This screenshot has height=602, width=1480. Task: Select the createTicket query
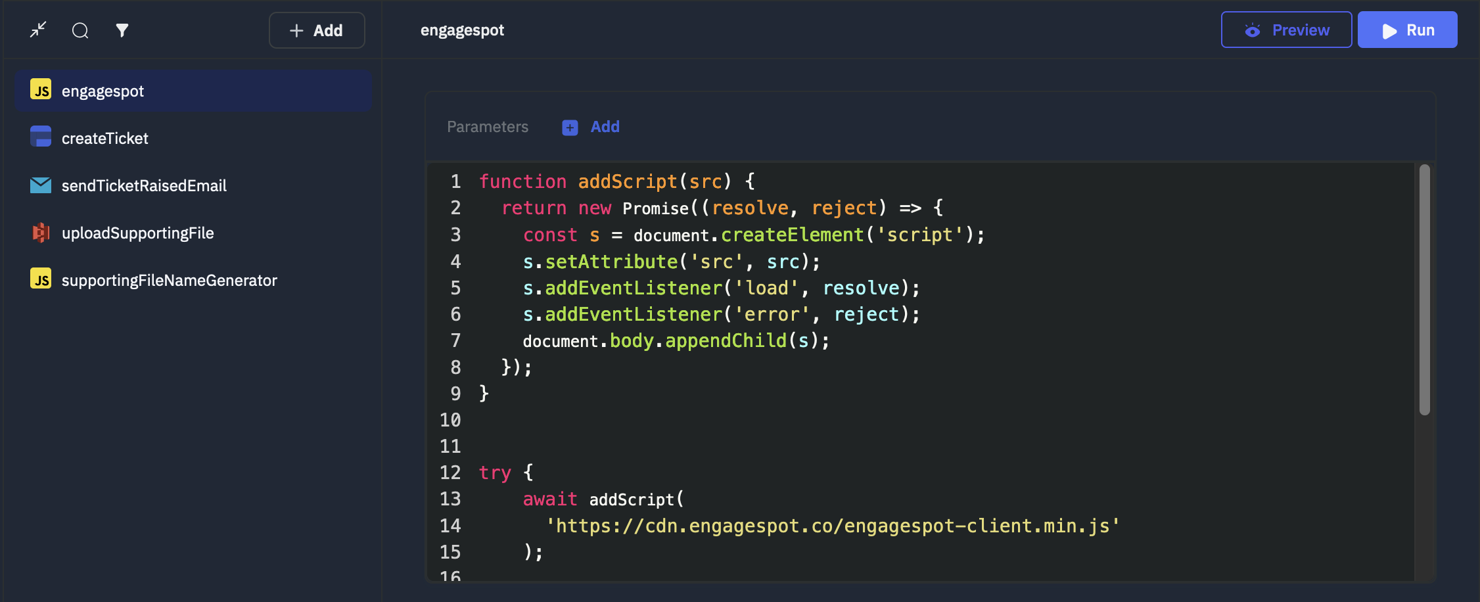click(x=193, y=138)
